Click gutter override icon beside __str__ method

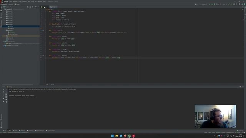[43, 30]
